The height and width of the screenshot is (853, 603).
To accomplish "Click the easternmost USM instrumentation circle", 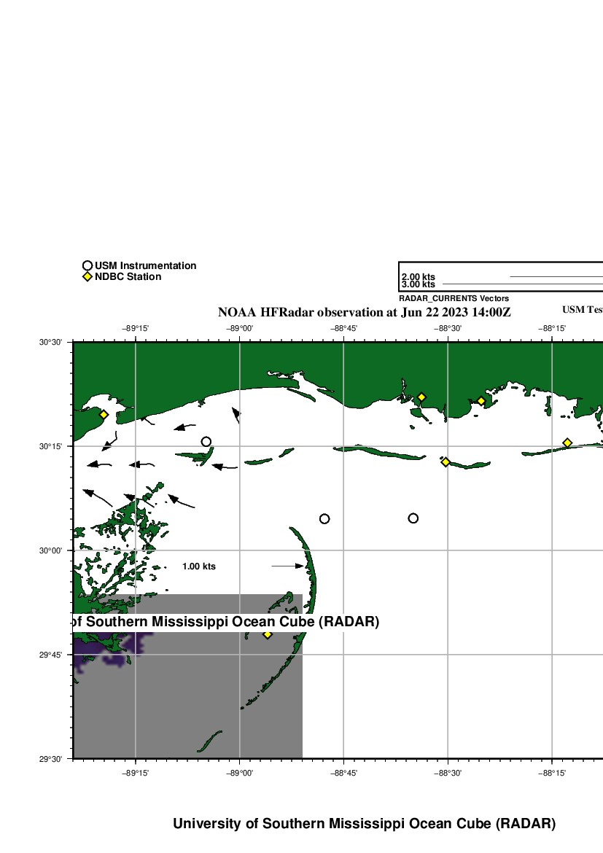I will [x=413, y=518].
